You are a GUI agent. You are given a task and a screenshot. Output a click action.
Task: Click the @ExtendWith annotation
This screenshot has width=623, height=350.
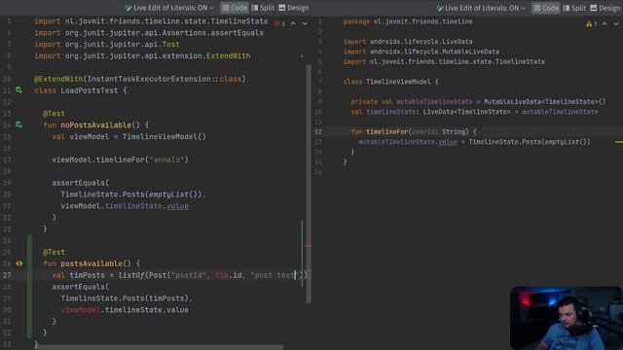[x=58, y=79]
